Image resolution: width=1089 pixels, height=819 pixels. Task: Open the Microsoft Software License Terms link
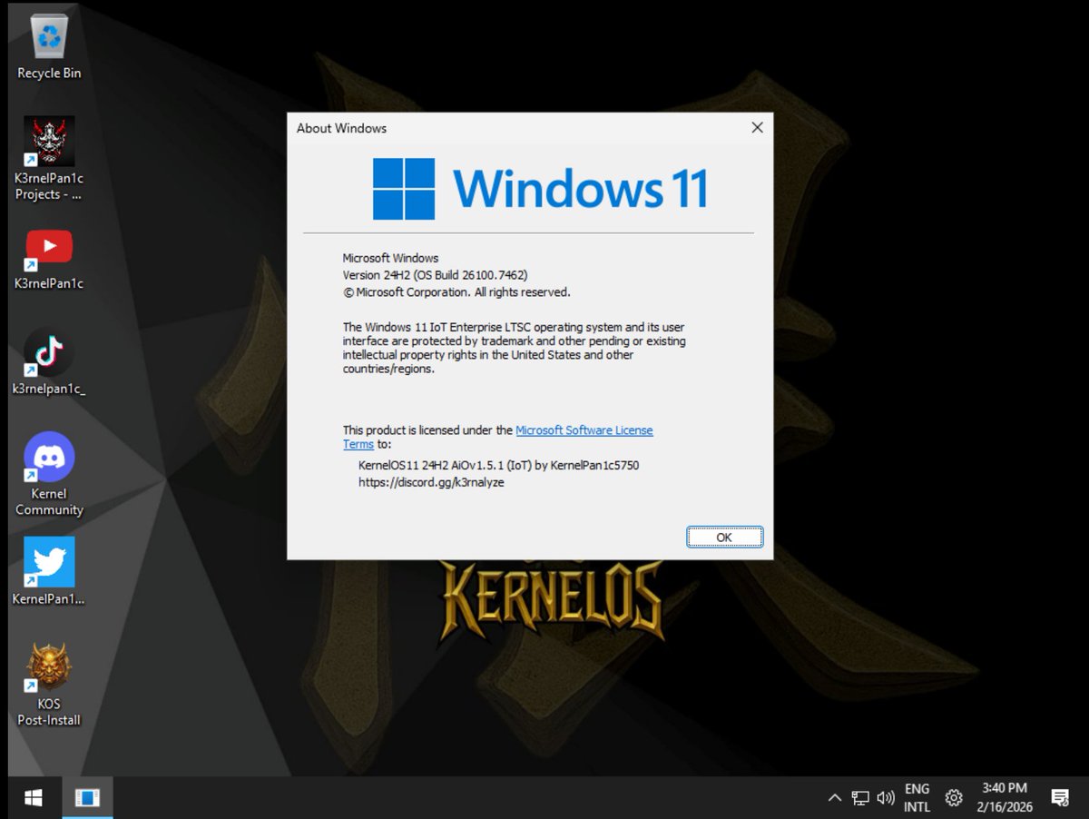click(x=497, y=437)
